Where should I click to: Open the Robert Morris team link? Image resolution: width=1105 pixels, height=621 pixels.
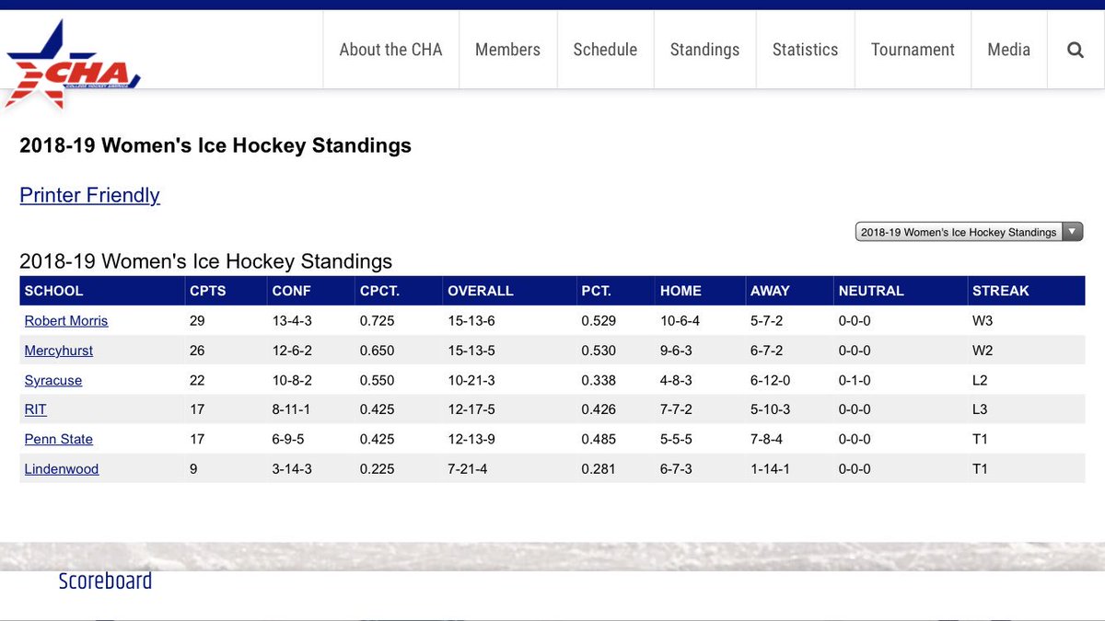click(66, 321)
